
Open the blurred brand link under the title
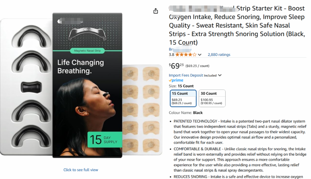180,49
